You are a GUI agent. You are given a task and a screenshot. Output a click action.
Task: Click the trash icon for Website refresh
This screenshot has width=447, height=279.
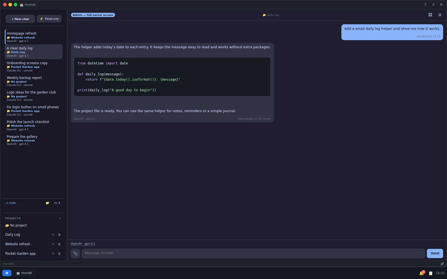pyautogui.click(x=59, y=244)
